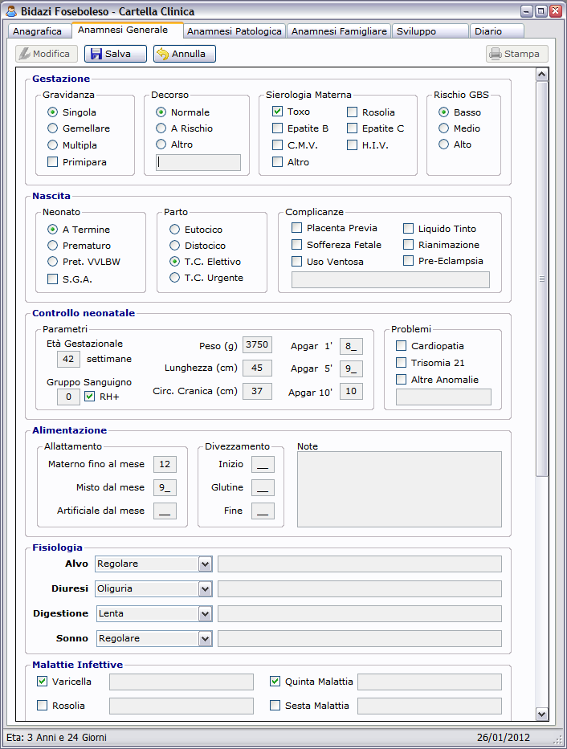This screenshot has height=749, width=567.
Task: Select Altro decorso radio button
Action: click(x=161, y=145)
